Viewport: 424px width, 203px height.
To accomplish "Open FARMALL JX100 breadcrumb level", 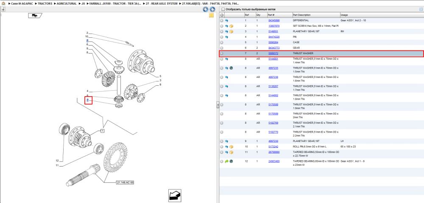I will click(x=115, y=4).
